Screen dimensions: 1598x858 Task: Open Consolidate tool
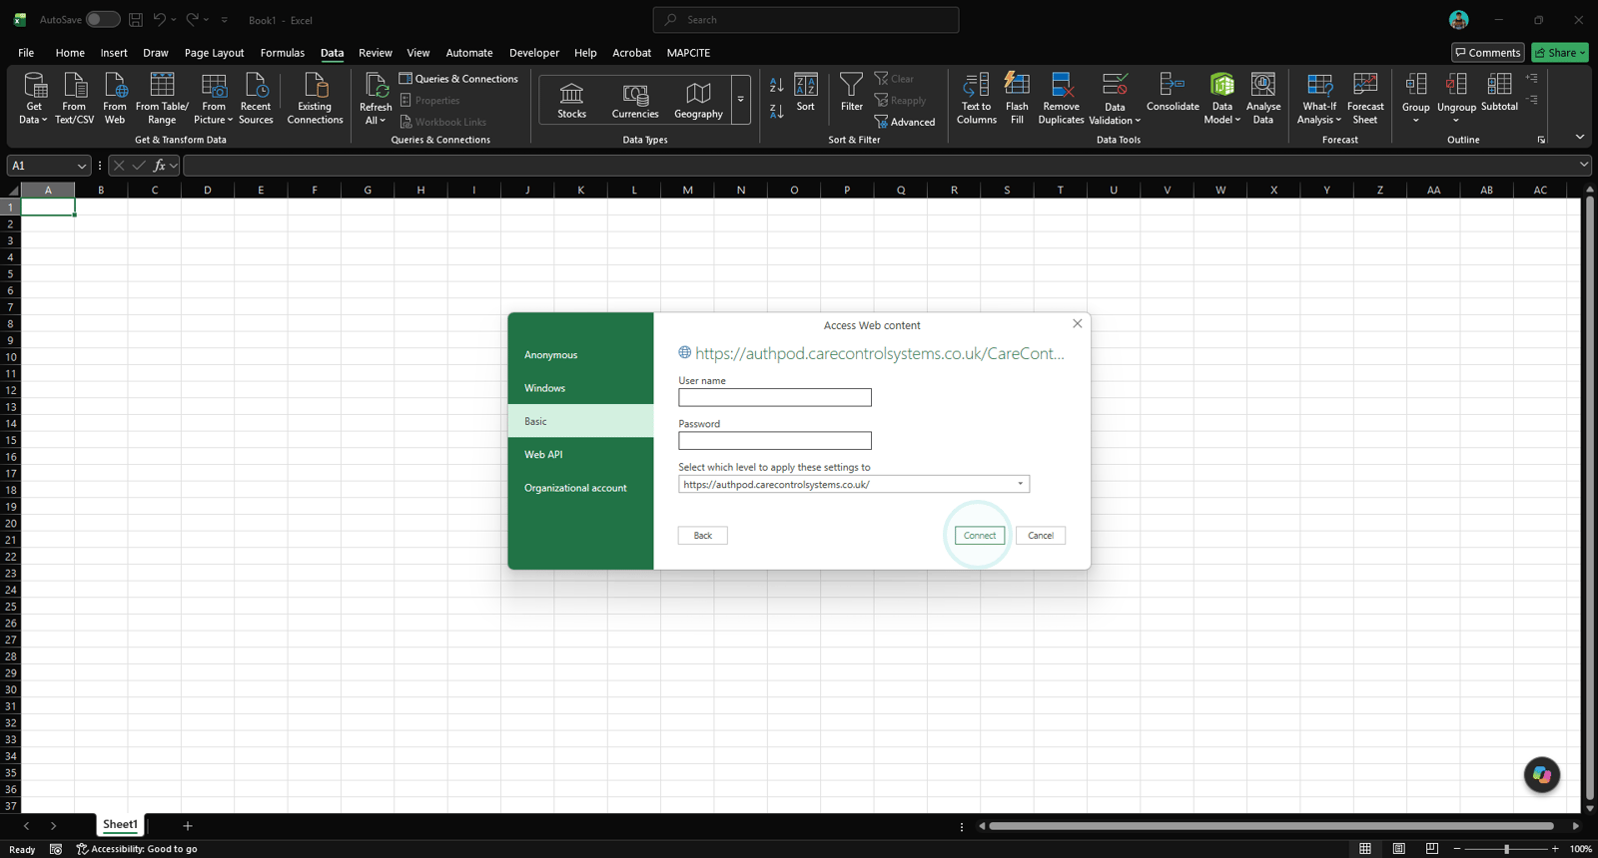pos(1173,93)
